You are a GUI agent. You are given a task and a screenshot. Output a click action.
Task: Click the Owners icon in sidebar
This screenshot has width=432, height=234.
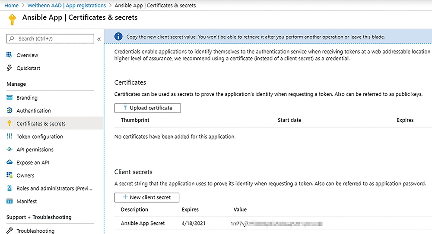pyautogui.click(x=10, y=175)
